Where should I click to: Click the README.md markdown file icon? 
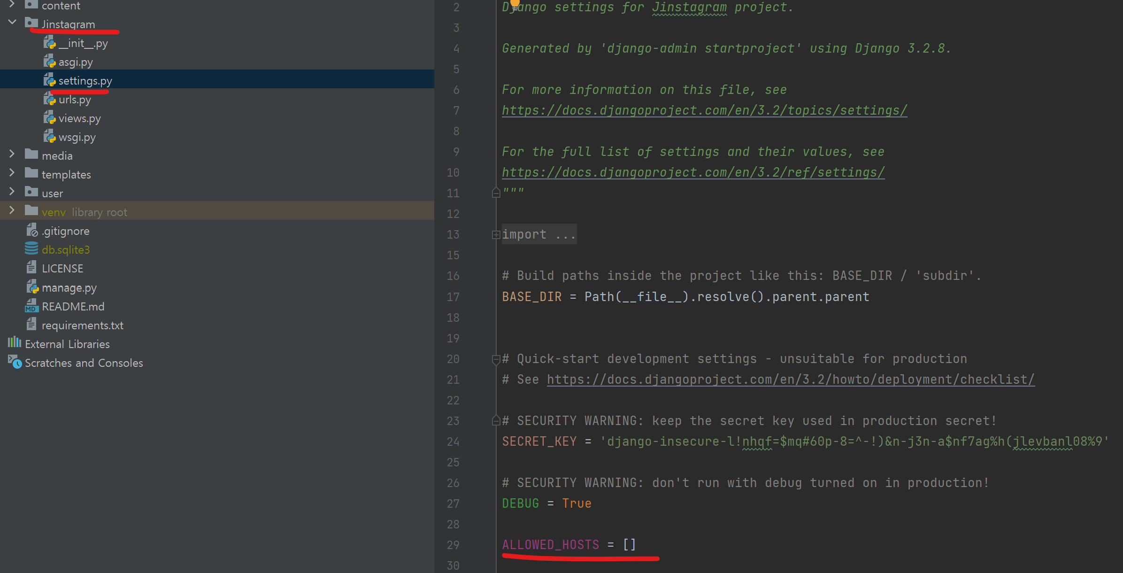point(31,306)
